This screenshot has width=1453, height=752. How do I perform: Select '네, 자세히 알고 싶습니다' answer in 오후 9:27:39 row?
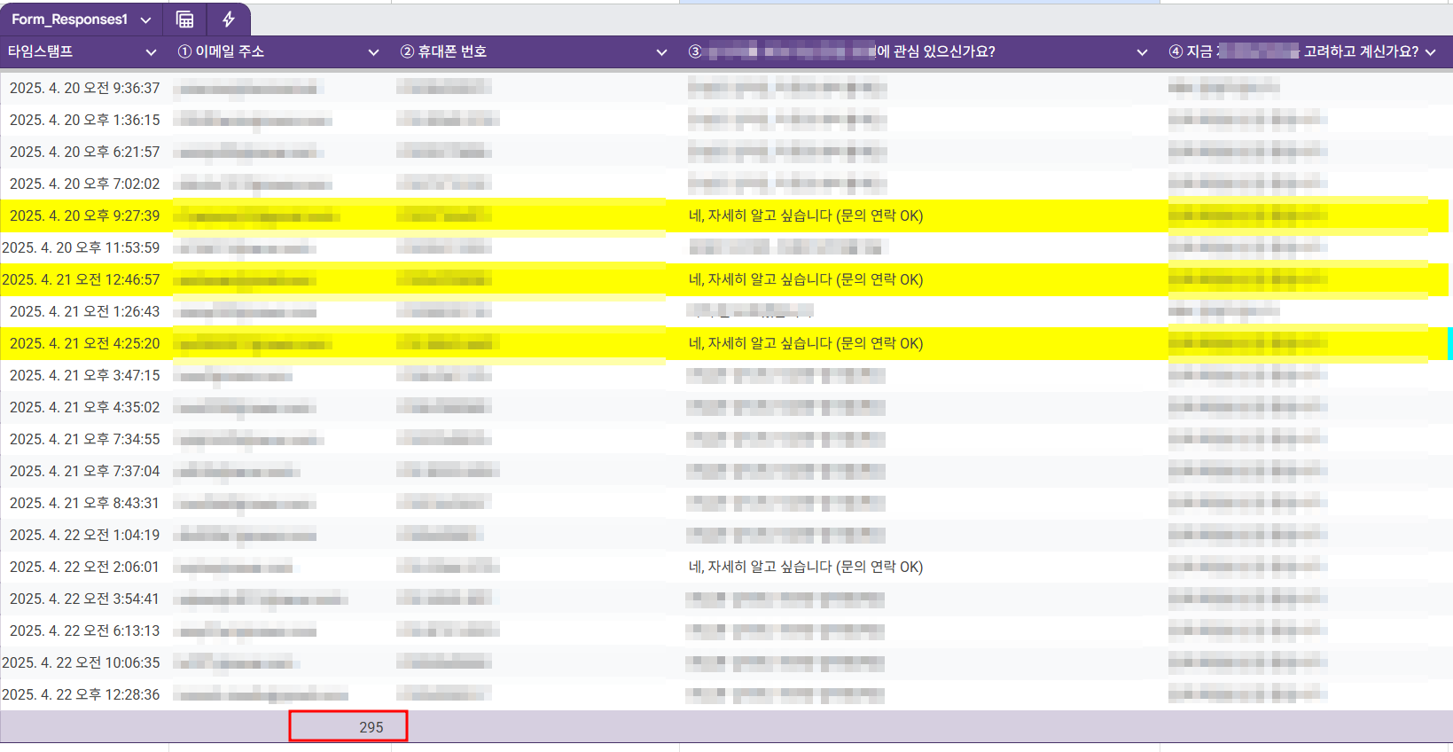(806, 215)
